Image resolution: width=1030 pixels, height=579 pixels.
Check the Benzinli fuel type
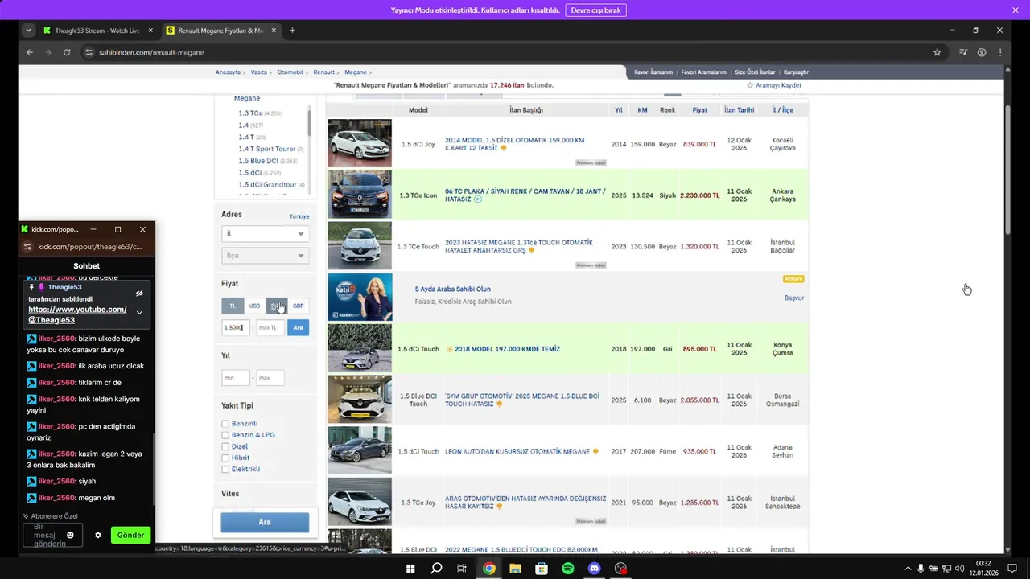(x=225, y=424)
